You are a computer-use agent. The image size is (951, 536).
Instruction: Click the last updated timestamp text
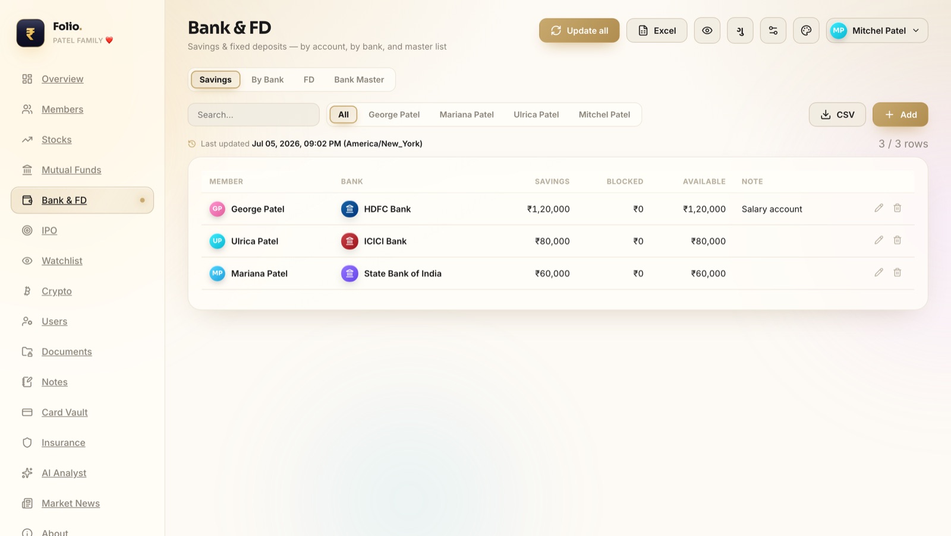click(337, 144)
